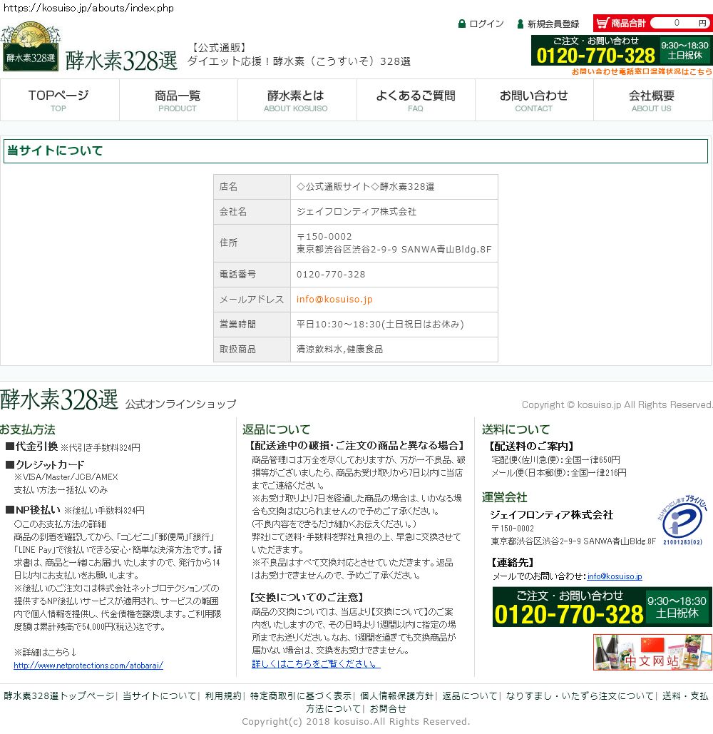
Task: Open the TOPページ navigation tab
Action: (59, 99)
